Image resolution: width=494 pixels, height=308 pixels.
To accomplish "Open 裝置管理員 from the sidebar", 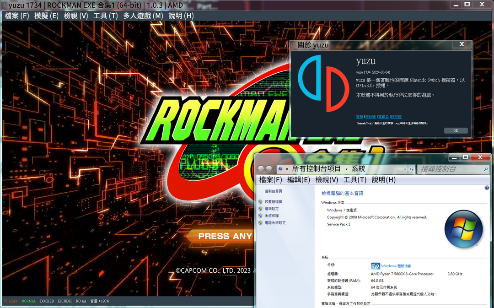I will (x=274, y=202).
